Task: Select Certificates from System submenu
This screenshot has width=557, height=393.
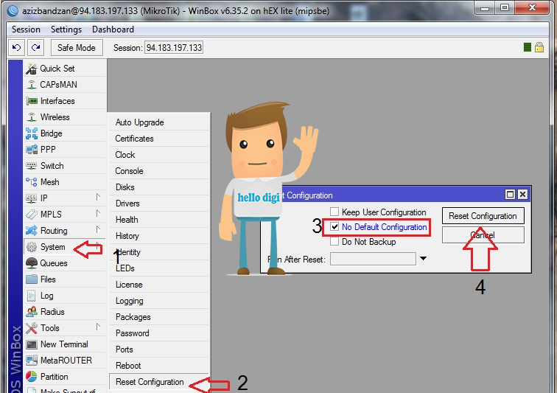Action: 159,139
